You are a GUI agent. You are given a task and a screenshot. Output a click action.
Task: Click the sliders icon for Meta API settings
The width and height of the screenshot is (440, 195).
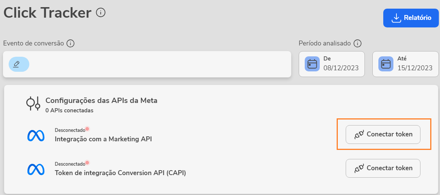pyautogui.click(x=33, y=103)
